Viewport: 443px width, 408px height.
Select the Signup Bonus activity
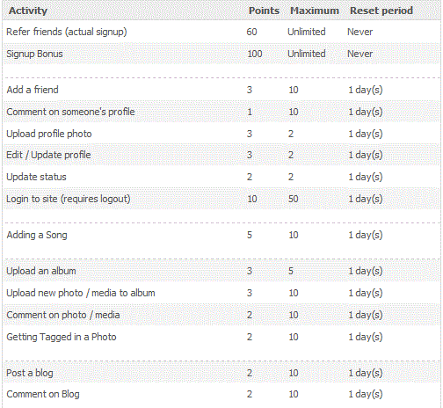pos(34,54)
